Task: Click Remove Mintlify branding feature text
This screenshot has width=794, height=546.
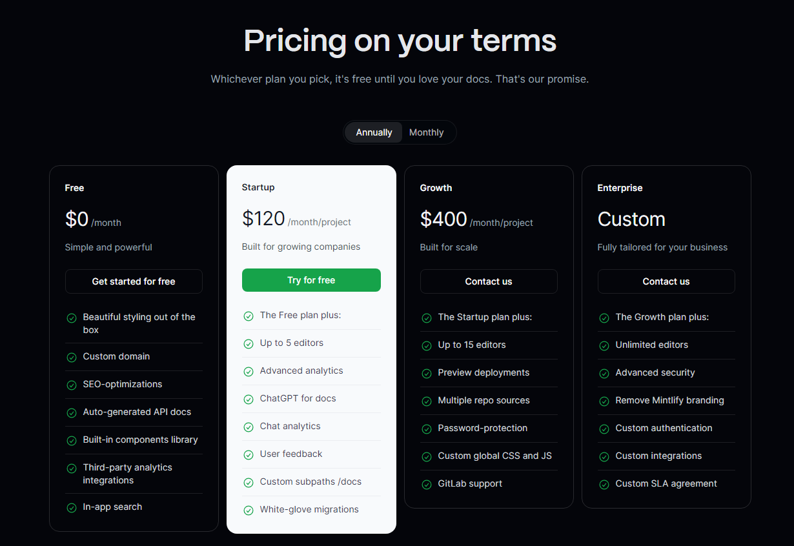Action: 670,400
